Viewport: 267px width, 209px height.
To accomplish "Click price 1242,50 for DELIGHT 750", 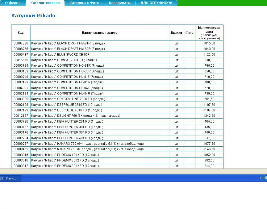I will 209,116.
